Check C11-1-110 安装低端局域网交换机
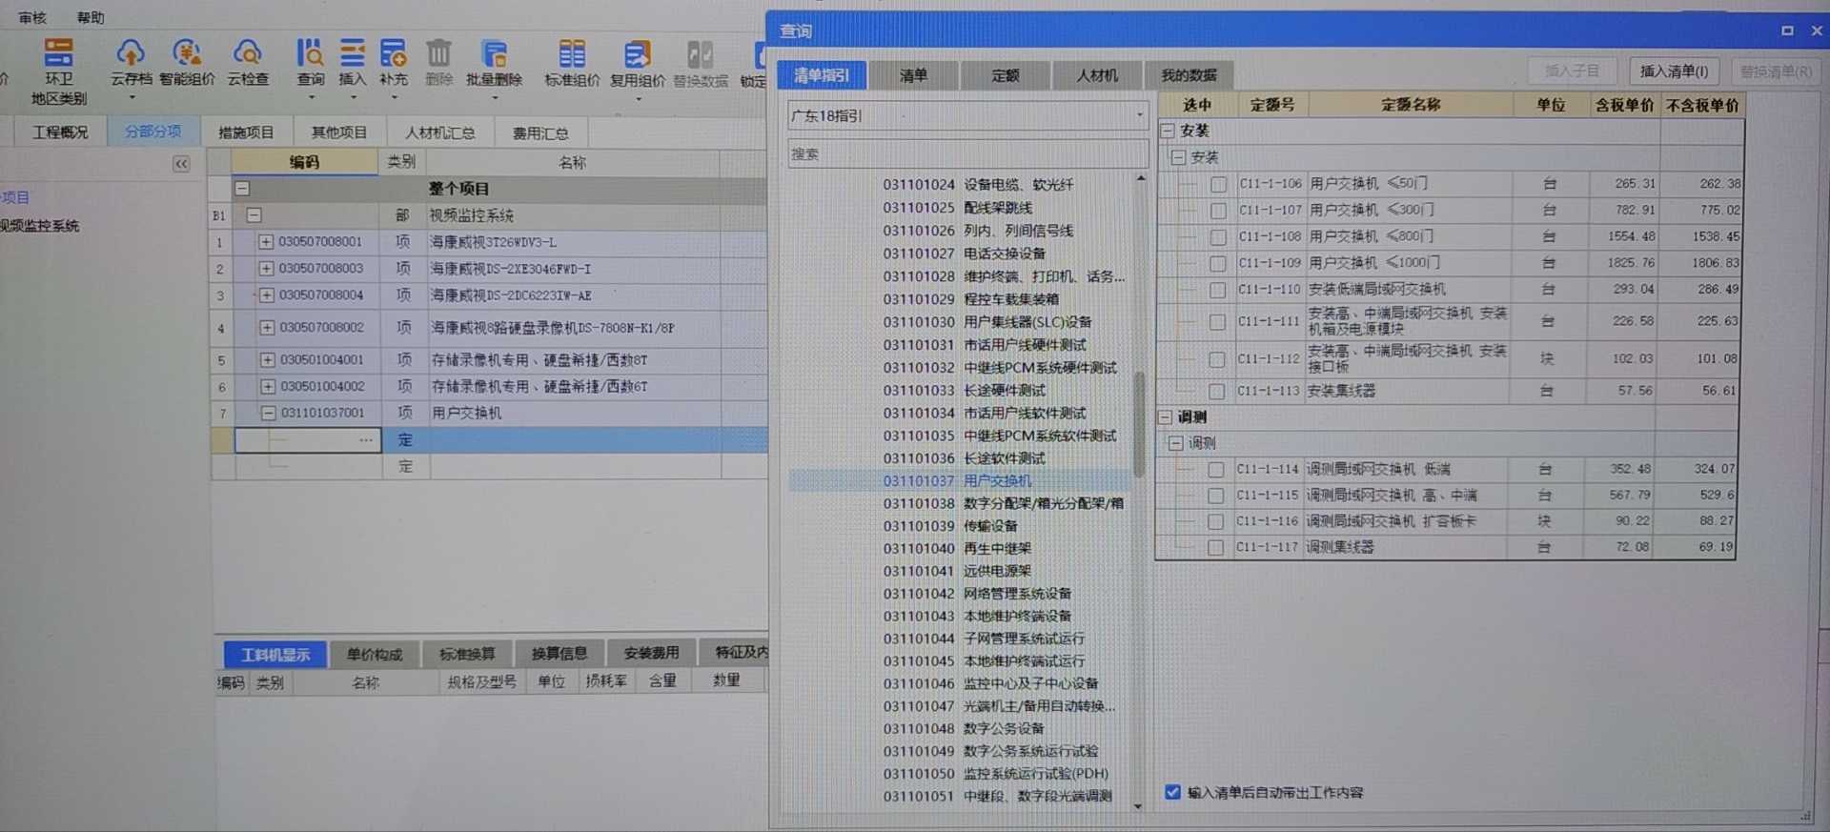The height and width of the screenshot is (832, 1830). click(x=1217, y=290)
